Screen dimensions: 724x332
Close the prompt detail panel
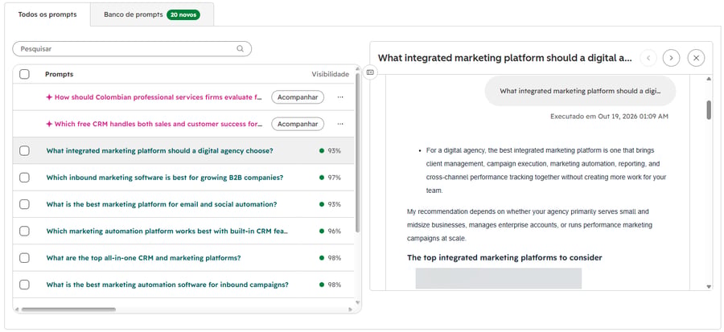tap(696, 58)
